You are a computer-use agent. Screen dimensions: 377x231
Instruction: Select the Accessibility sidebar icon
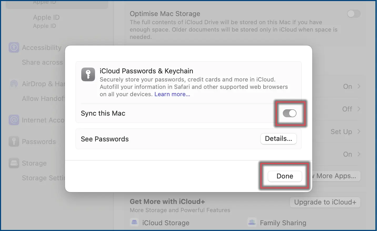click(14, 48)
